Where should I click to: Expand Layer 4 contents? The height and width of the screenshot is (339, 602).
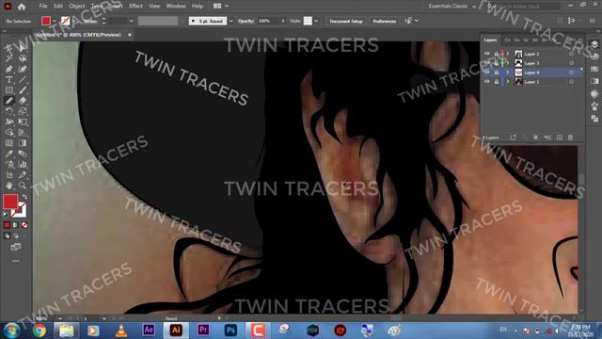click(x=508, y=73)
